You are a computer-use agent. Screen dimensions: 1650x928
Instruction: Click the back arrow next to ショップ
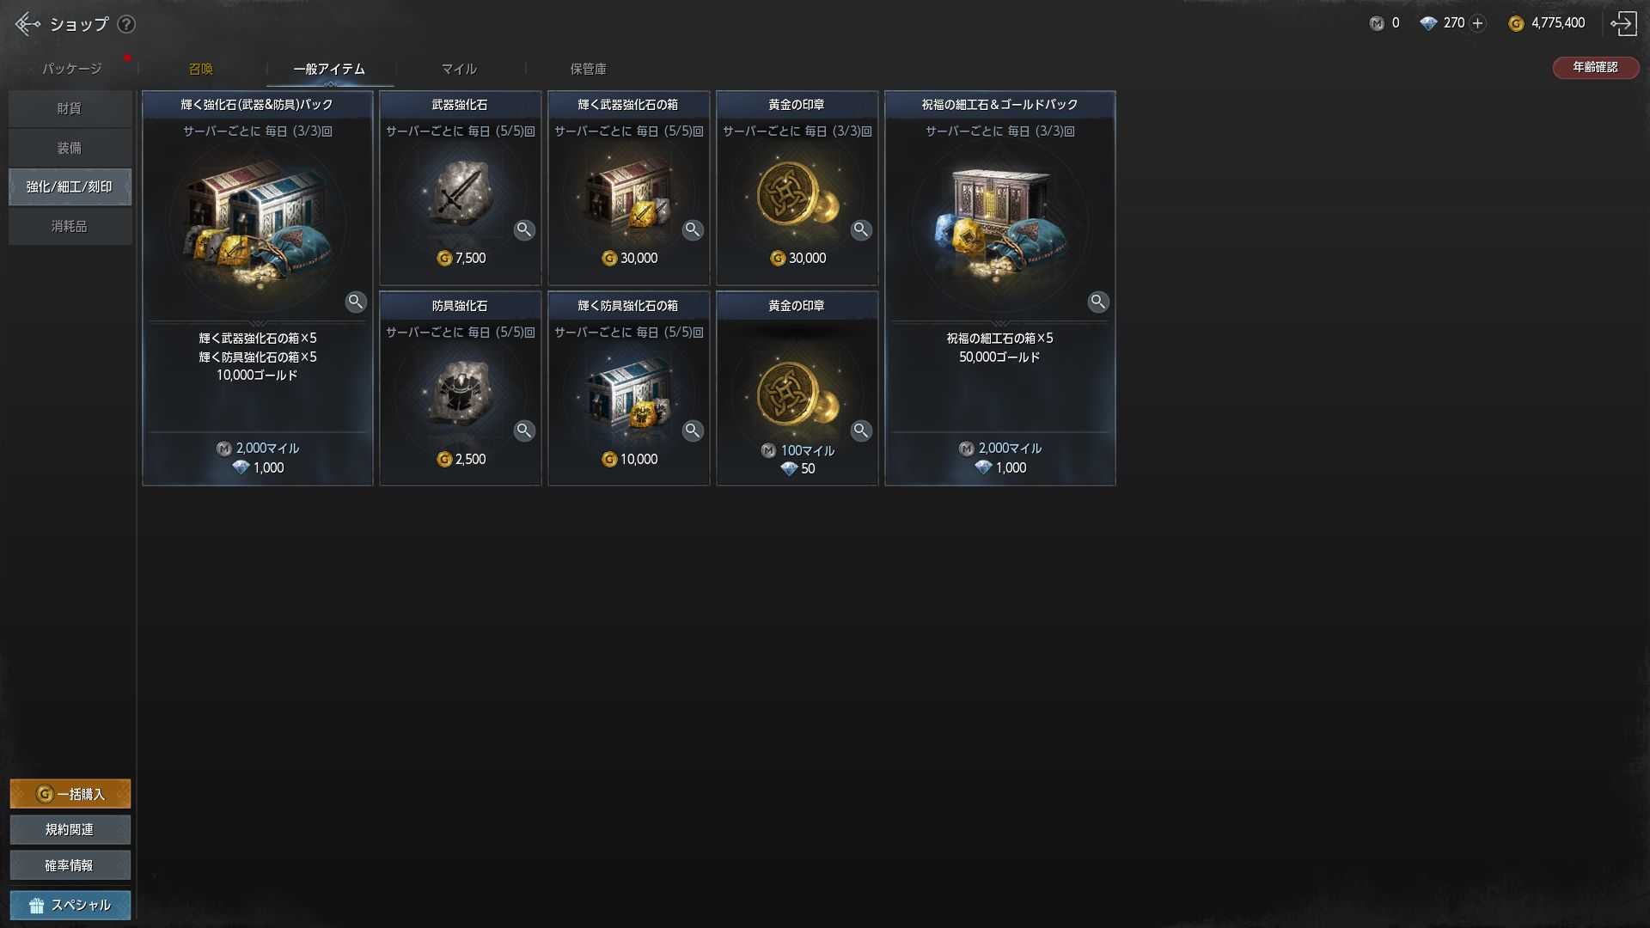pos(27,24)
